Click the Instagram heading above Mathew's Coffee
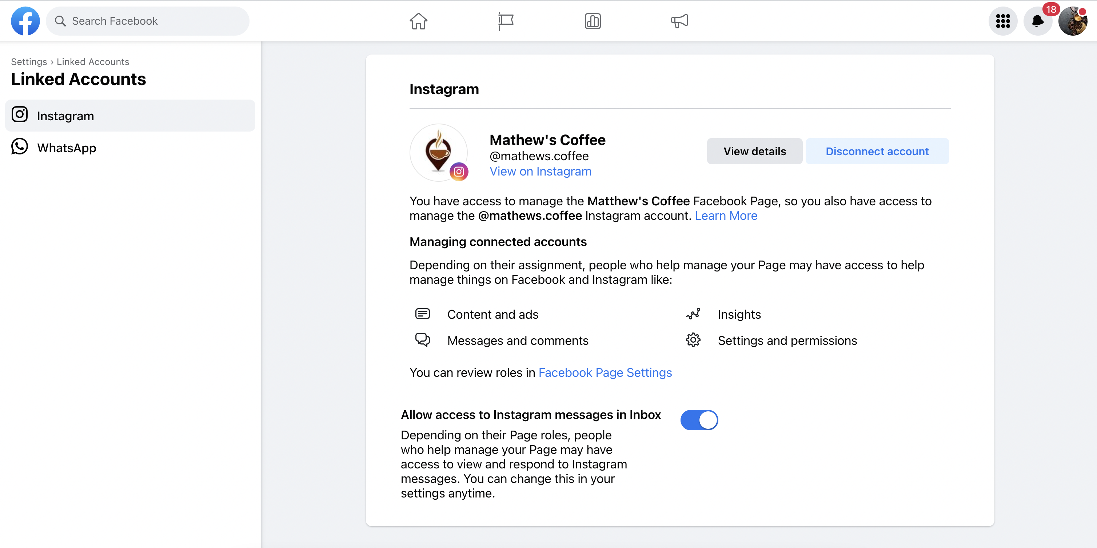 point(444,89)
